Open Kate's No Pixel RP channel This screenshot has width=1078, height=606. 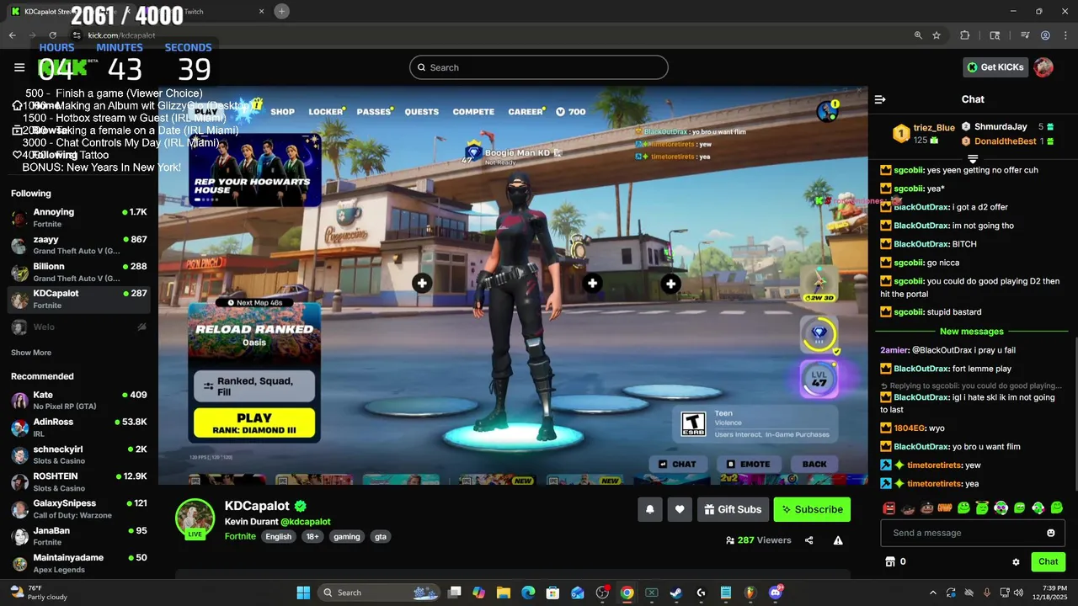click(79, 401)
